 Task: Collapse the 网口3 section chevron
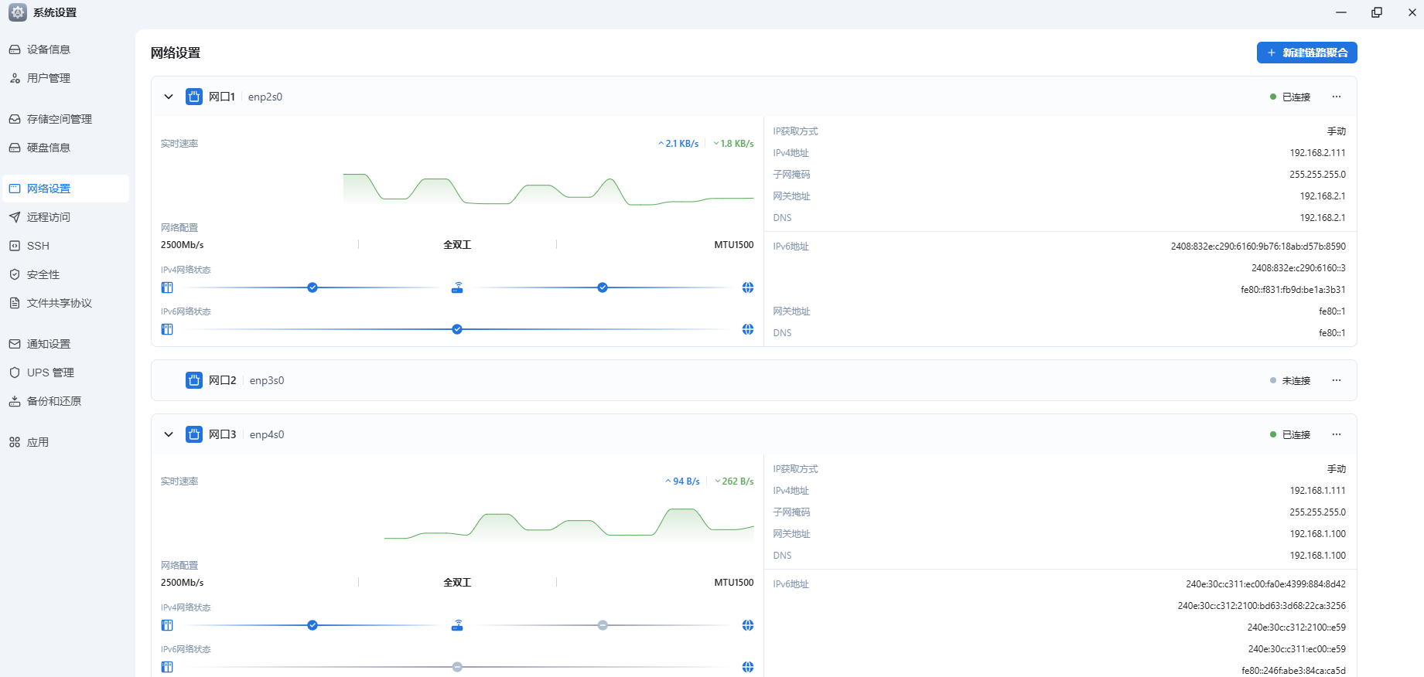[169, 434]
